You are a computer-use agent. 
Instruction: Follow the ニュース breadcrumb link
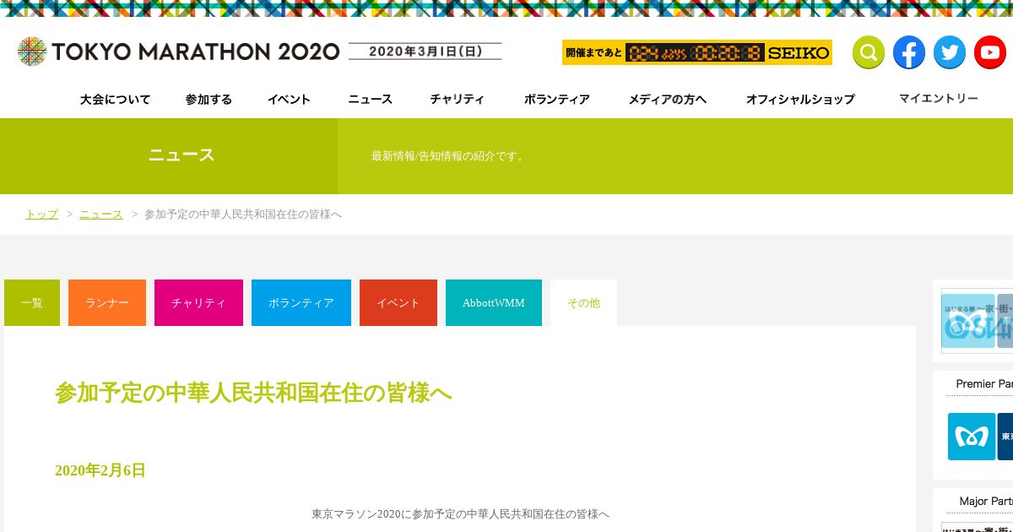[101, 214]
